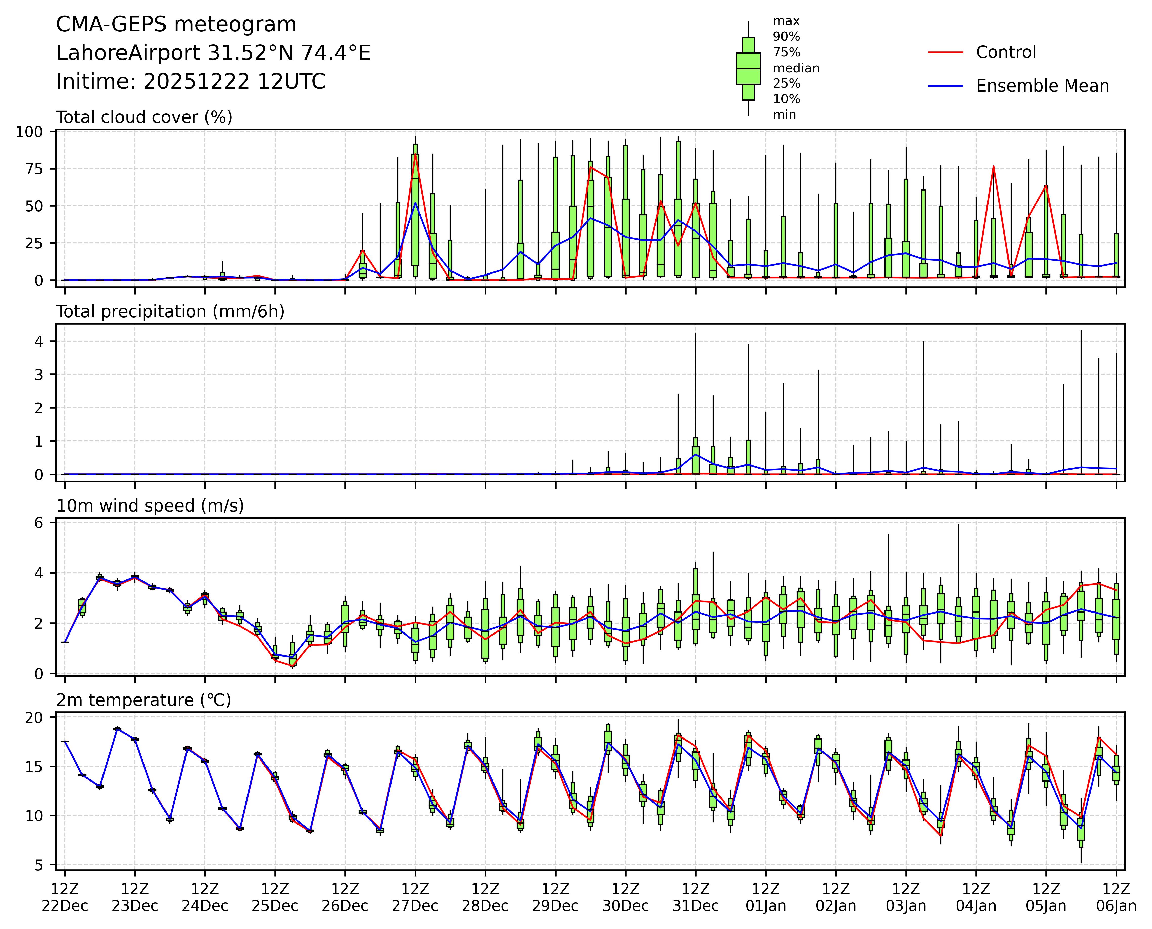Click the 12Z 31Dec axis label
Viewport: 1152px width, 929px height.
point(695,897)
